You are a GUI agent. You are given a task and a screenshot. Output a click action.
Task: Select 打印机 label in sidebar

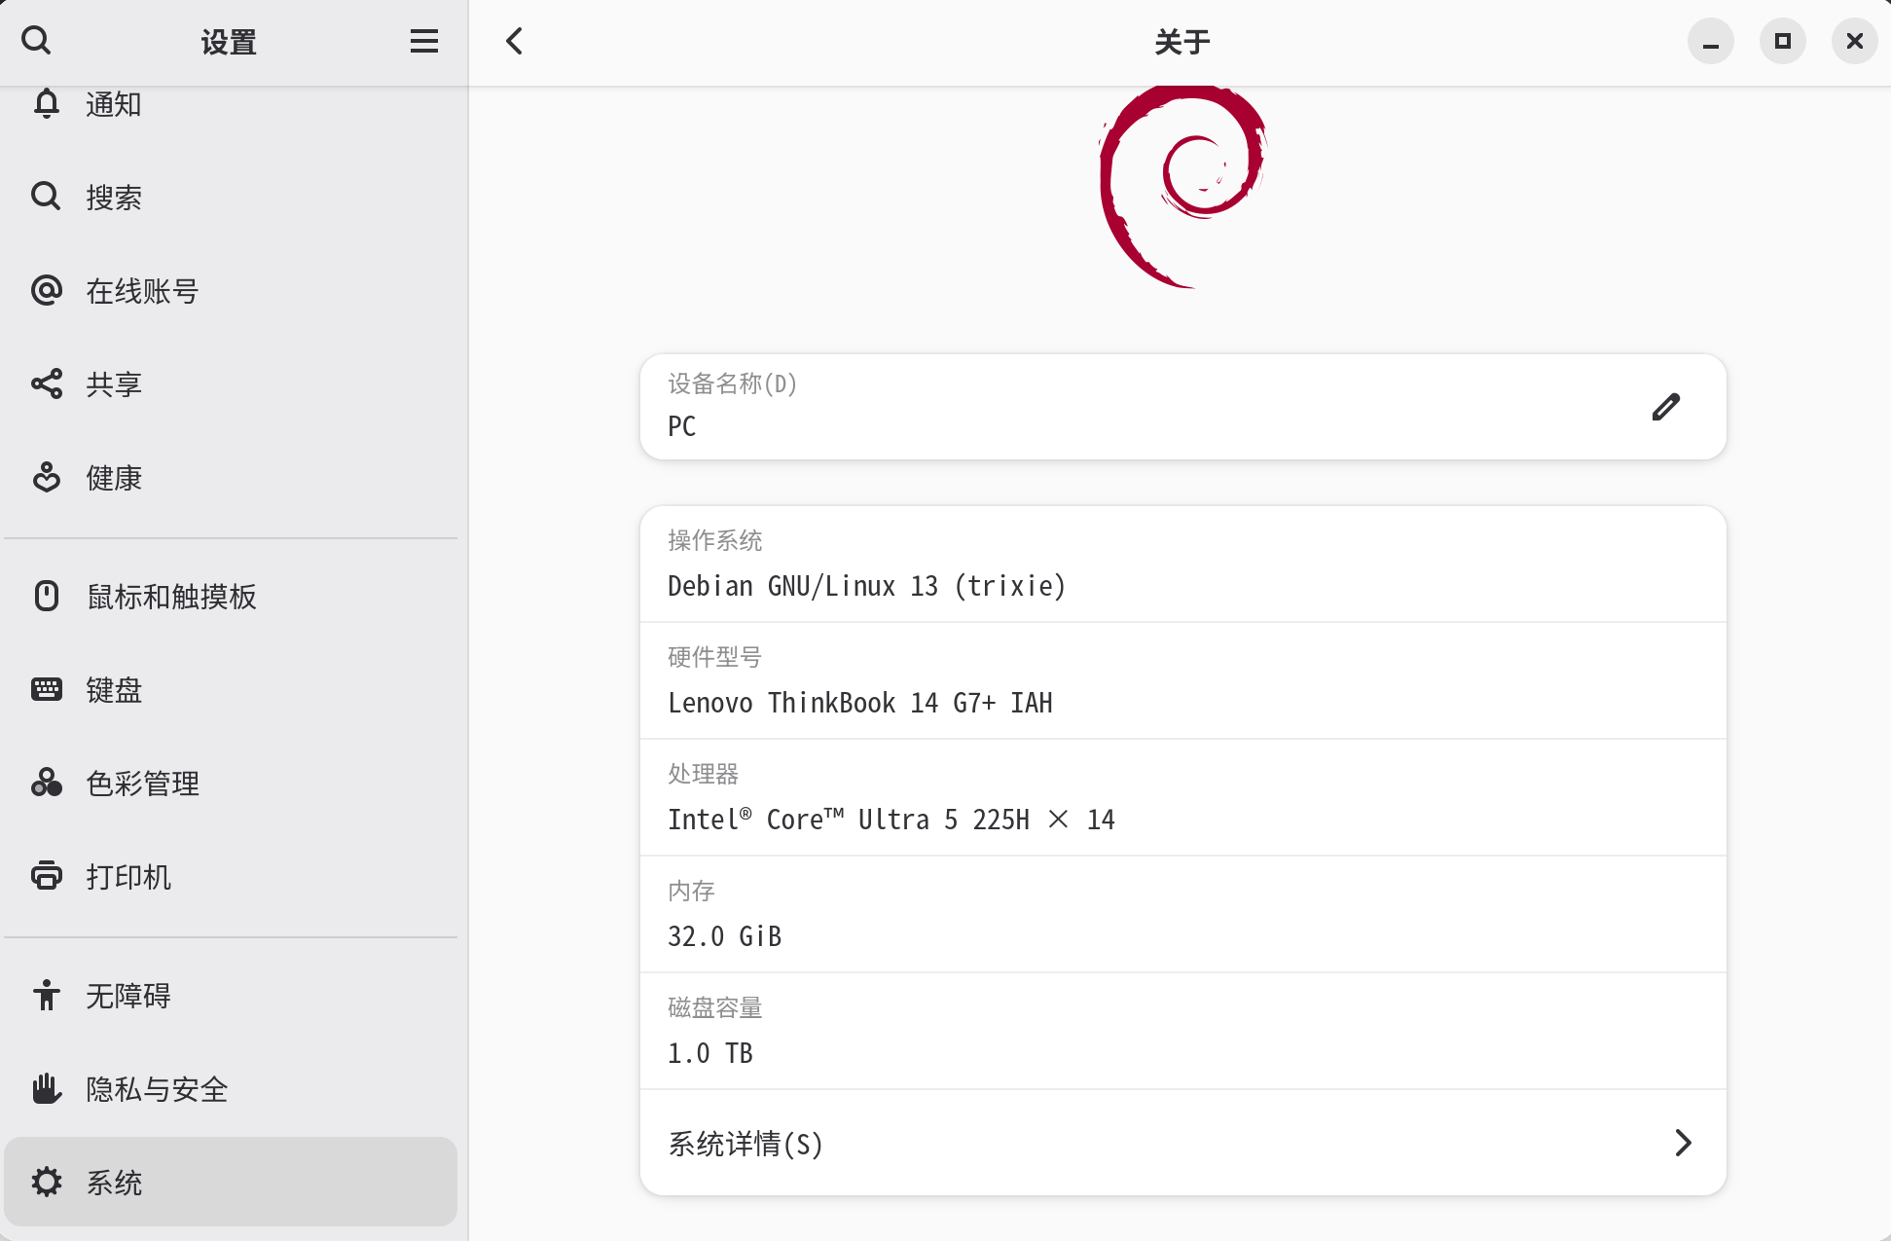[x=128, y=877]
